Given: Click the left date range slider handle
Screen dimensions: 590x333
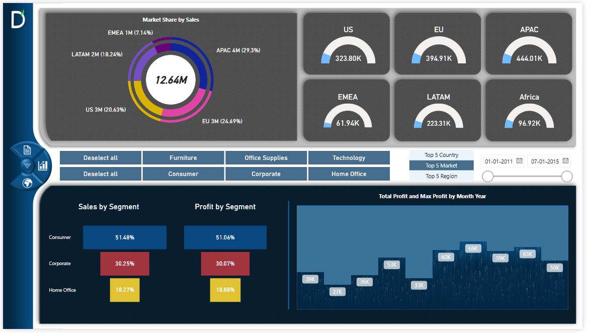Looking at the screenshot, I should click(487, 176).
